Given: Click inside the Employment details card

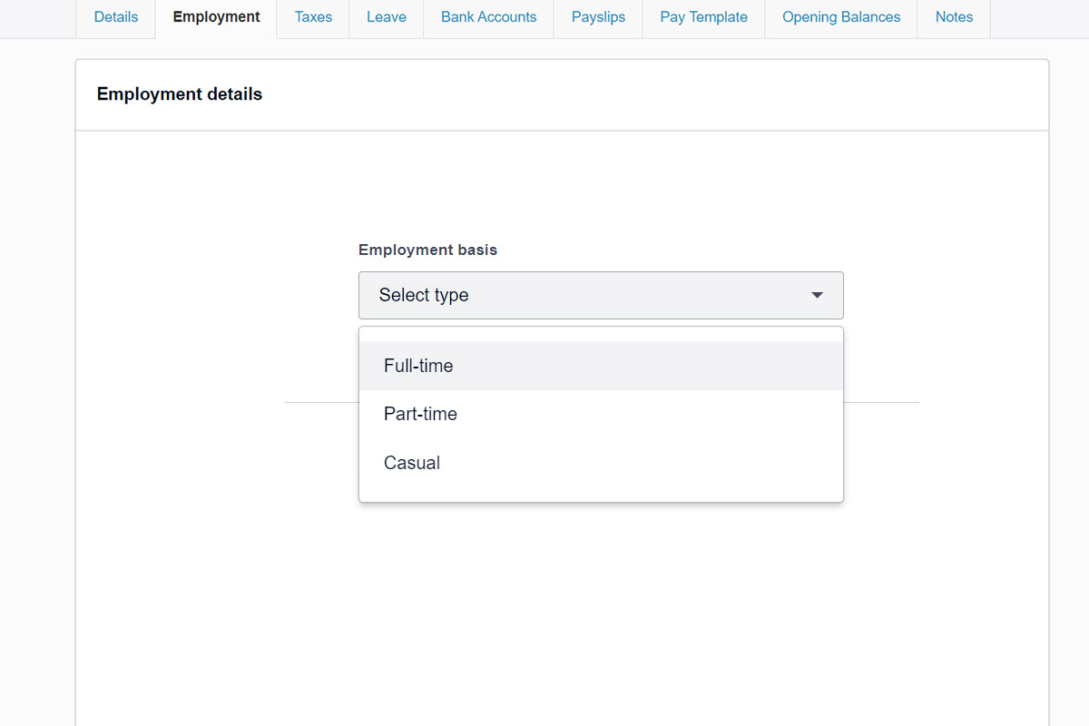Looking at the screenshot, I should 563,590.
